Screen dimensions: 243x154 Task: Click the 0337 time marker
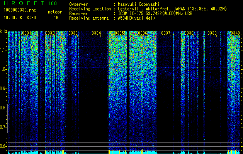tap(166, 33)
